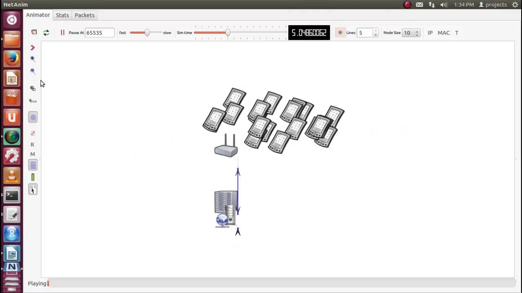Toggle the grid display button

[340, 33]
